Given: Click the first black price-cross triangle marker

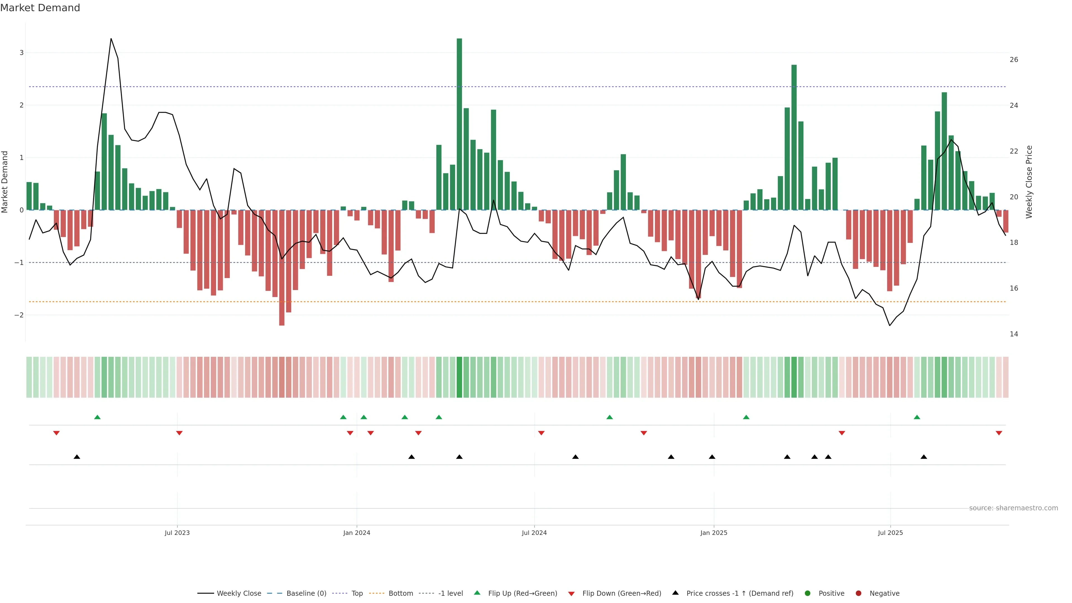Looking at the screenshot, I should tap(77, 457).
